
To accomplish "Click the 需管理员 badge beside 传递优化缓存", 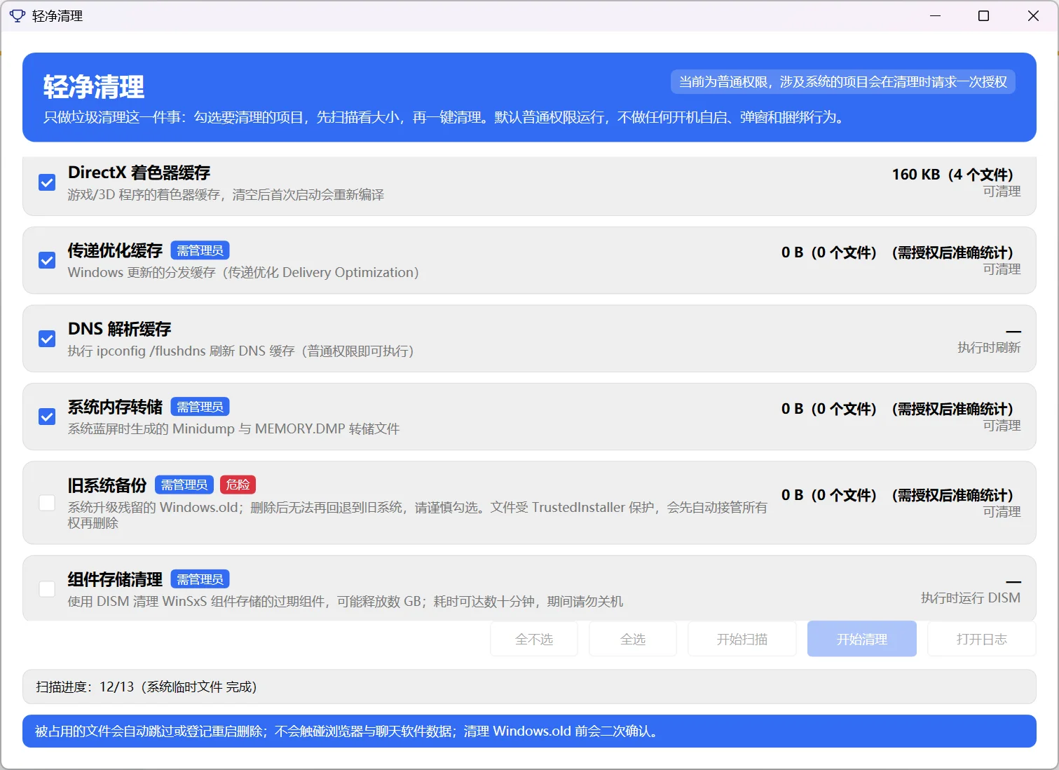I will [200, 250].
